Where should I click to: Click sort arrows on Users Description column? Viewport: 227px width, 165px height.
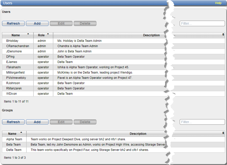click(x=223, y=34)
